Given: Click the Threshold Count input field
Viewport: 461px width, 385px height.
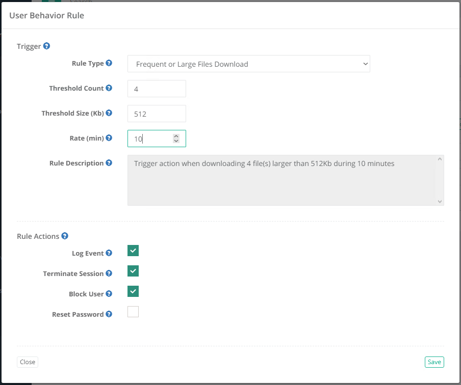Looking at the screenshot, I should click(157, 88).
